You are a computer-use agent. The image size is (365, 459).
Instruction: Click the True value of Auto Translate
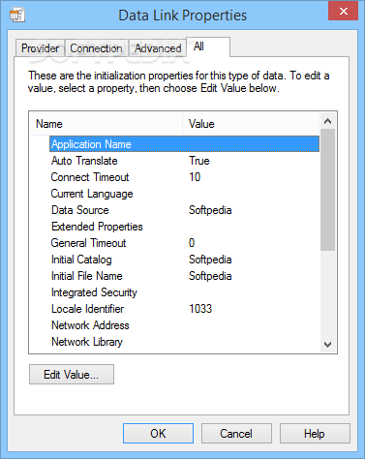[x=199, y=161]
